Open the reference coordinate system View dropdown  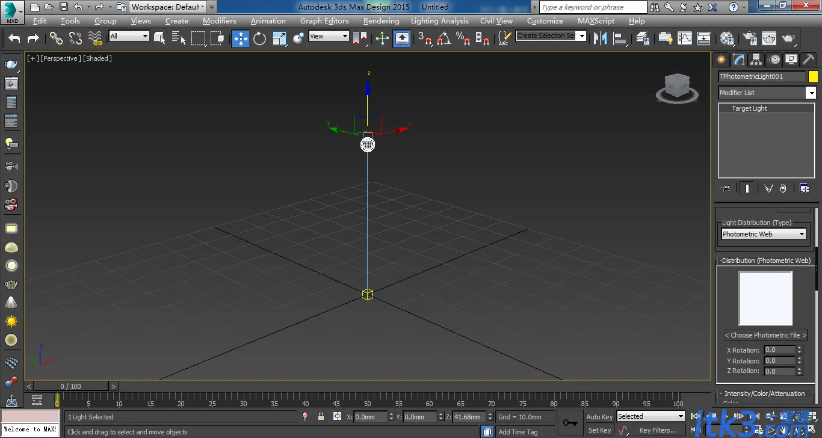[329, 36]
